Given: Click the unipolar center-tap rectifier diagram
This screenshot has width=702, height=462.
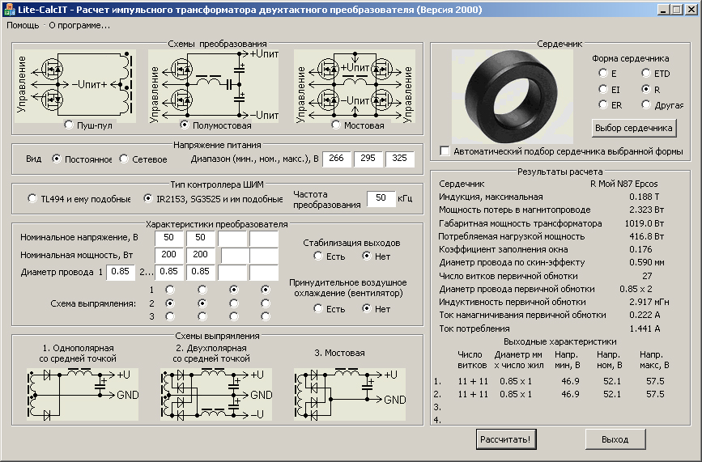Looking at the screenshot, I should pyautogui.click(x=83, y=395).
